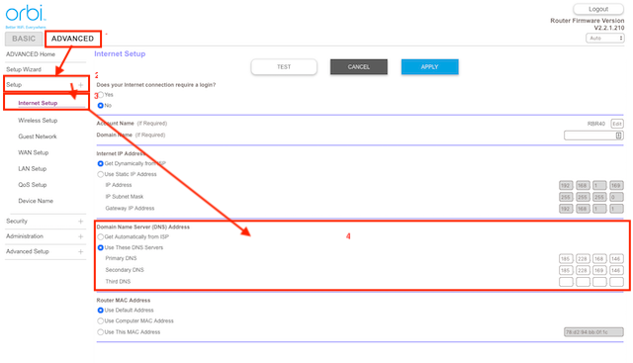This screenshot has height=363, width=633.
Task: Click the APPLY button
Action: click(x=430, y=67)
